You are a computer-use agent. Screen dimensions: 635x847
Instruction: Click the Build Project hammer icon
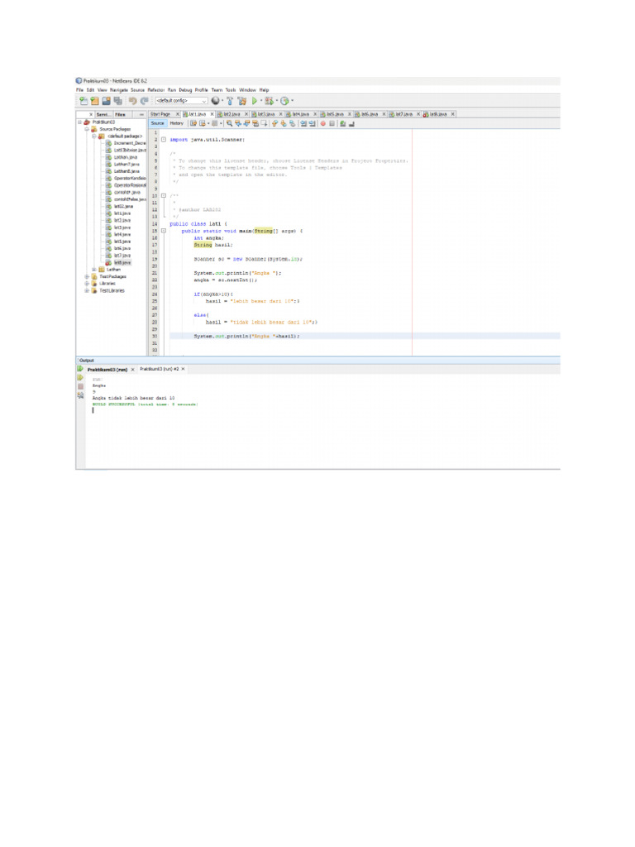pyautogui.click(x=228, y=100)
